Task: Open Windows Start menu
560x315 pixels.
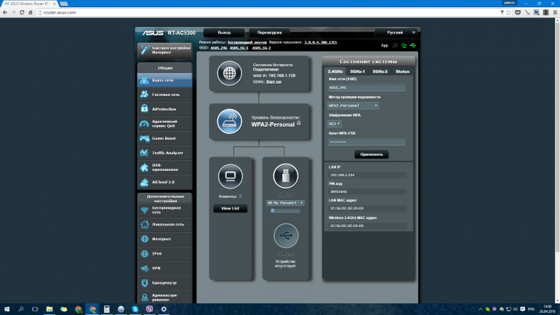Action: (x=7, y=309)
